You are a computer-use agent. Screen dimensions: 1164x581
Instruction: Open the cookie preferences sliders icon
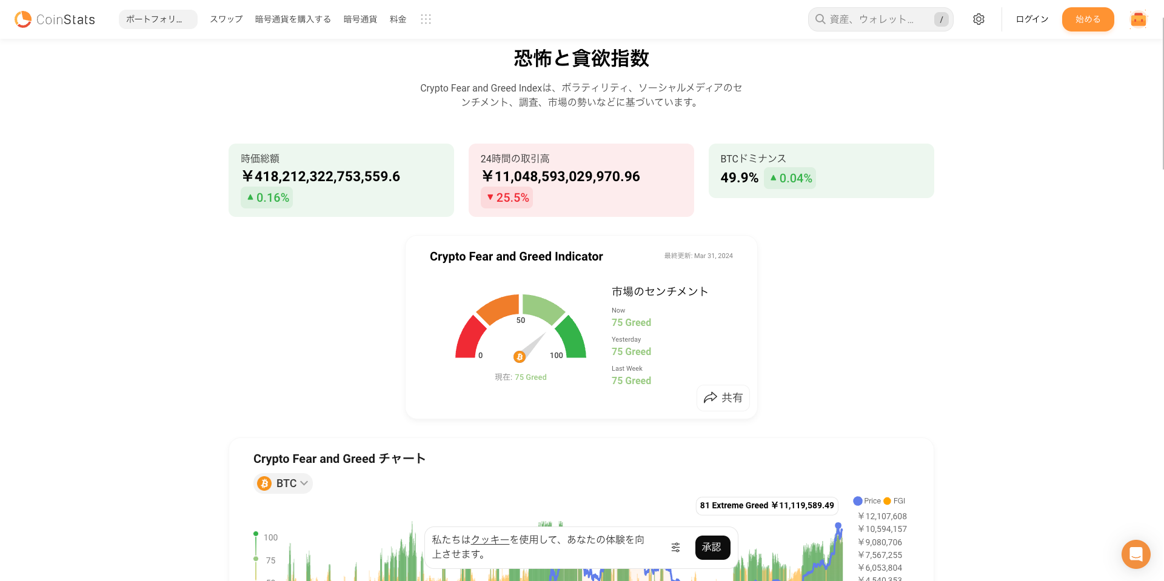(675, 547)
